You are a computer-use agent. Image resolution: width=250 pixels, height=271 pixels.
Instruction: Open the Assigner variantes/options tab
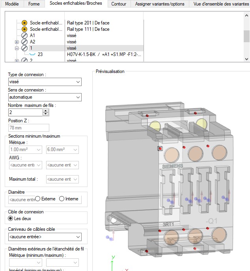(159, 4)
